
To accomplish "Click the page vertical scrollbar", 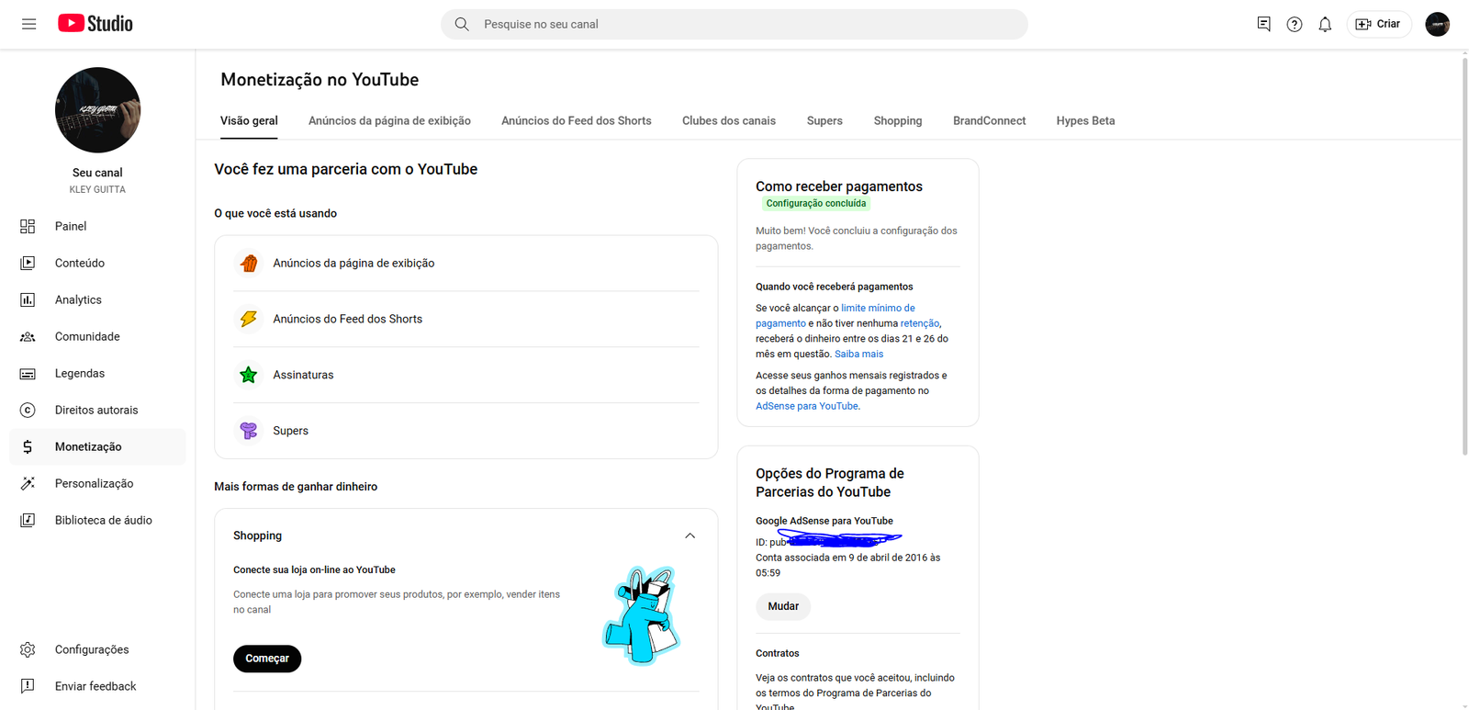I will pyautogui.click(x=1464, y=255).
